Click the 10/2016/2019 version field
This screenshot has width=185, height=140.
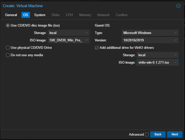click(147, 40)
